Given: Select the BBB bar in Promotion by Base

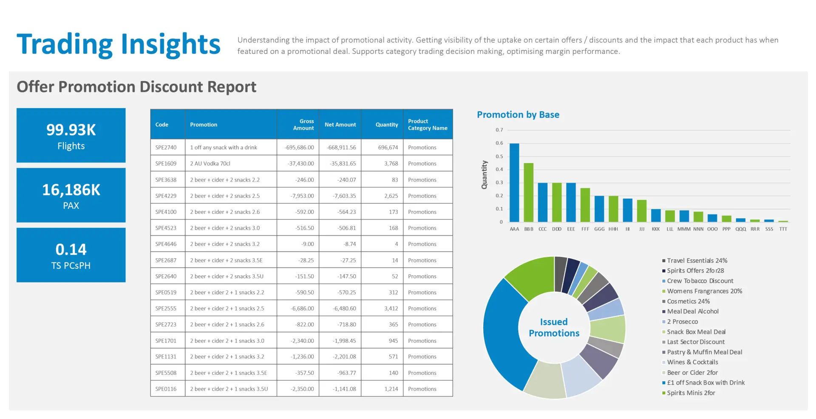Looking at the screenshot, I should pos(528,192).
